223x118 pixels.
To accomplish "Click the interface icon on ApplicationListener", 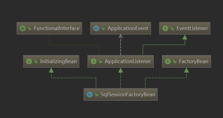I will (x=93, y=61).
